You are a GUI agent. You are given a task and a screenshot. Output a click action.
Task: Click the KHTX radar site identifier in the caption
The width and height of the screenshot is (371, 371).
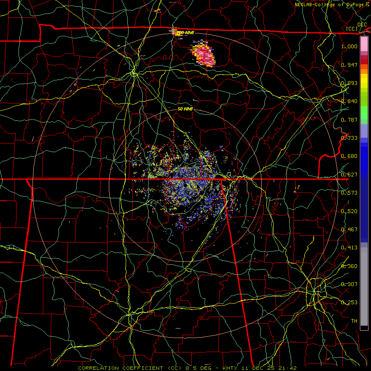tap(230, 368)
